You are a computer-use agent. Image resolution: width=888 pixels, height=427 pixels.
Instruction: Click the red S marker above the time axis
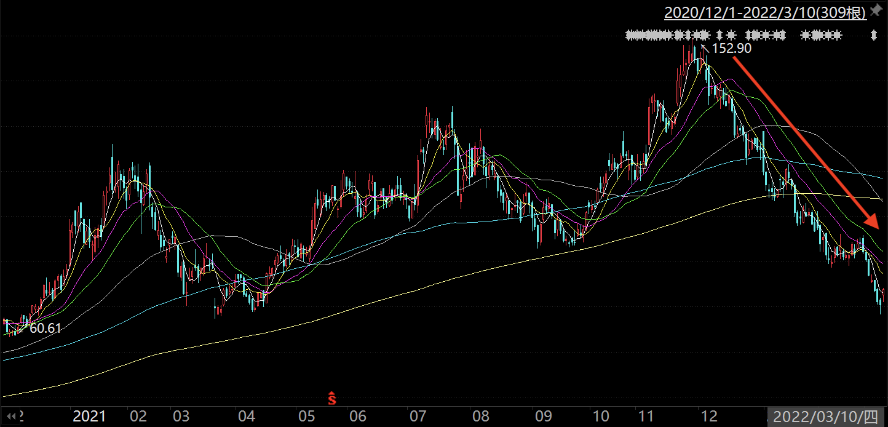(x=332, y=399)
